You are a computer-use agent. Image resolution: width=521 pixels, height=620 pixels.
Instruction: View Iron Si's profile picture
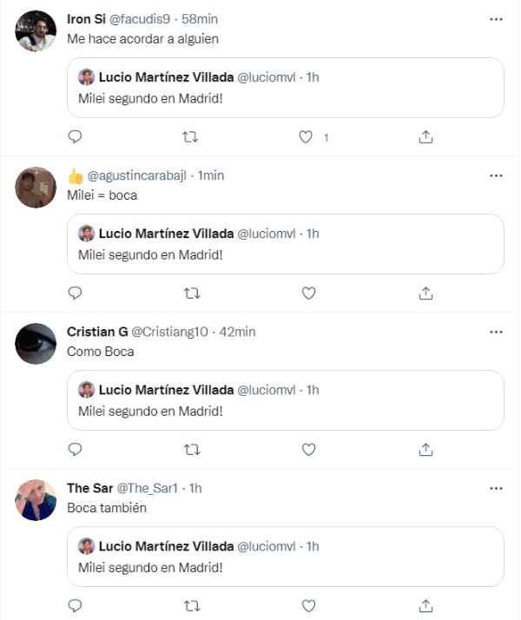pos(36,31)
